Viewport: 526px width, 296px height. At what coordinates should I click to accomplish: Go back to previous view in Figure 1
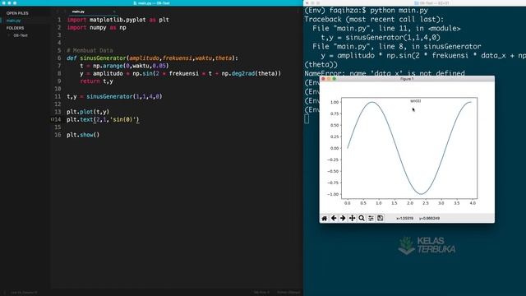[334, 218]
